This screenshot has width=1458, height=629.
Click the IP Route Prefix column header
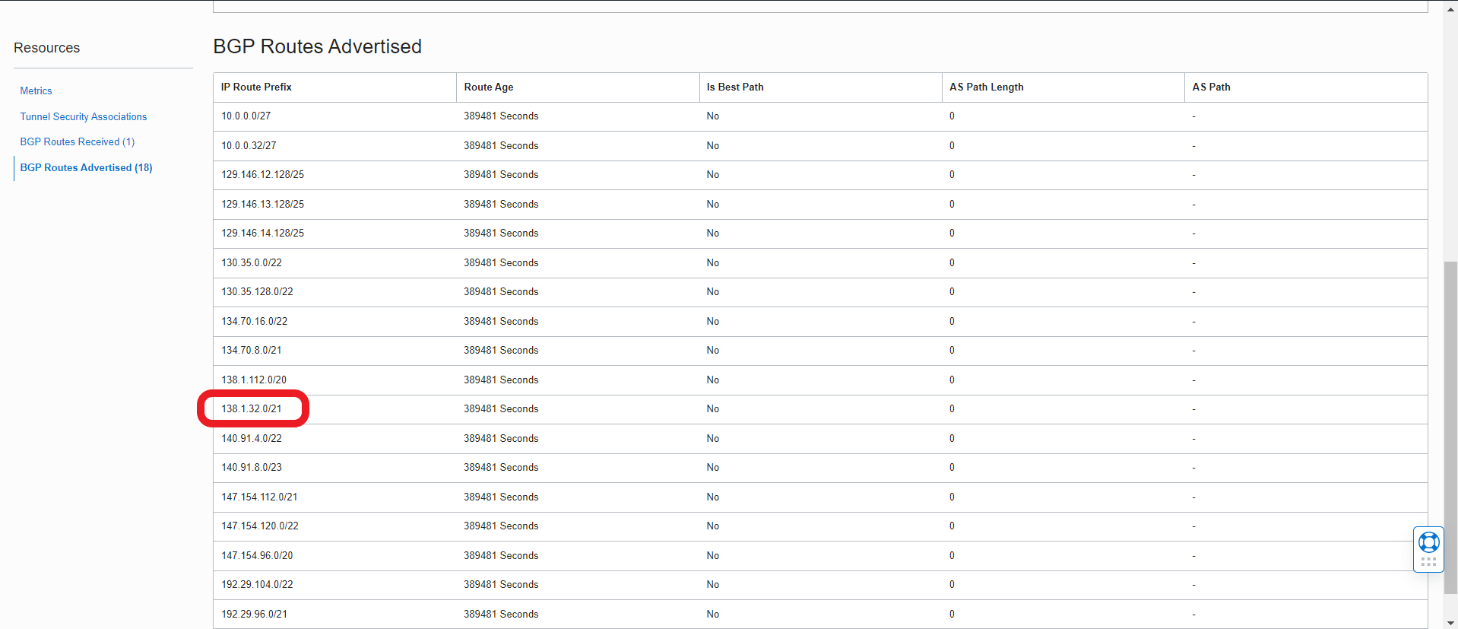coord(256,87)
